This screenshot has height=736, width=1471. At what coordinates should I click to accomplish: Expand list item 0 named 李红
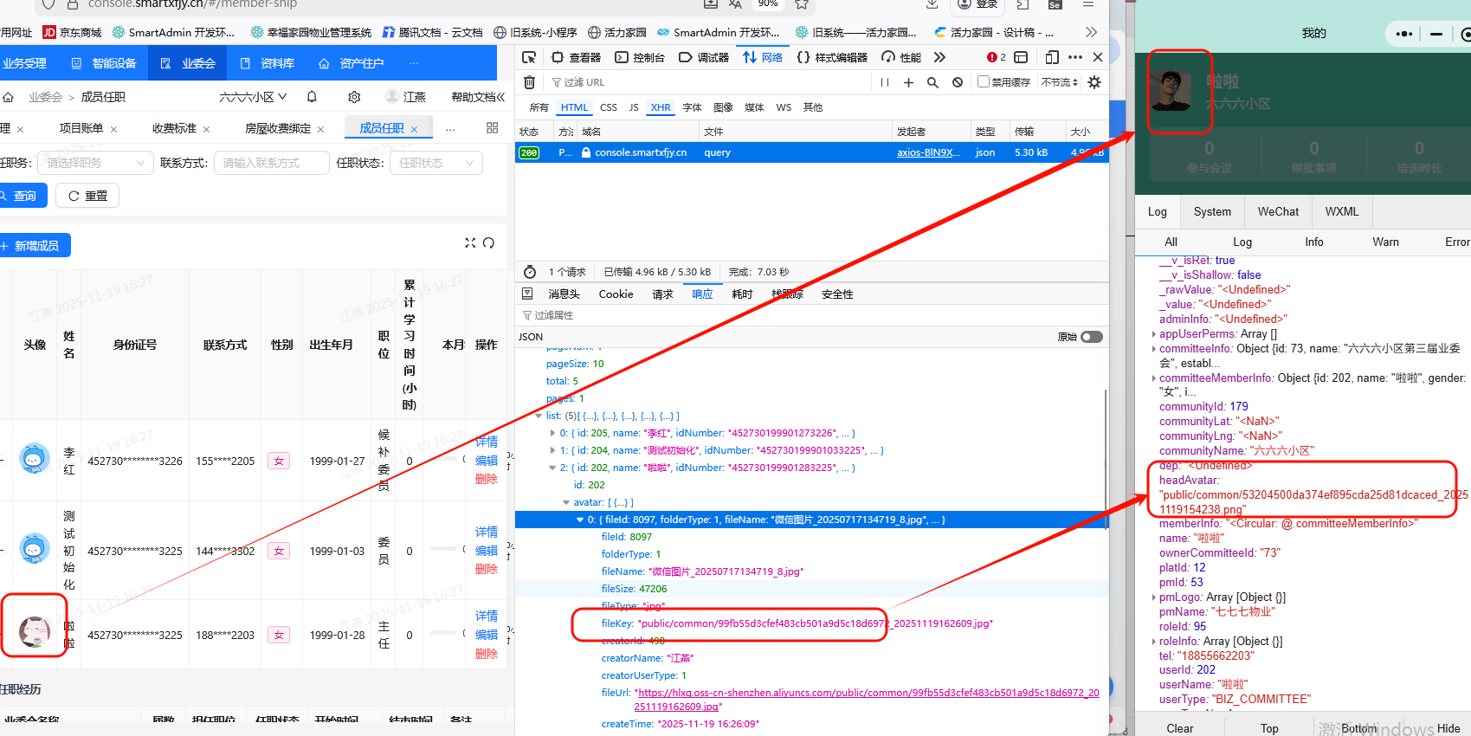553,433
